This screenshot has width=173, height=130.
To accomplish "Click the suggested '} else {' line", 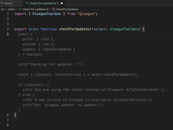I will pyautogui.click(x=26, y=95).
